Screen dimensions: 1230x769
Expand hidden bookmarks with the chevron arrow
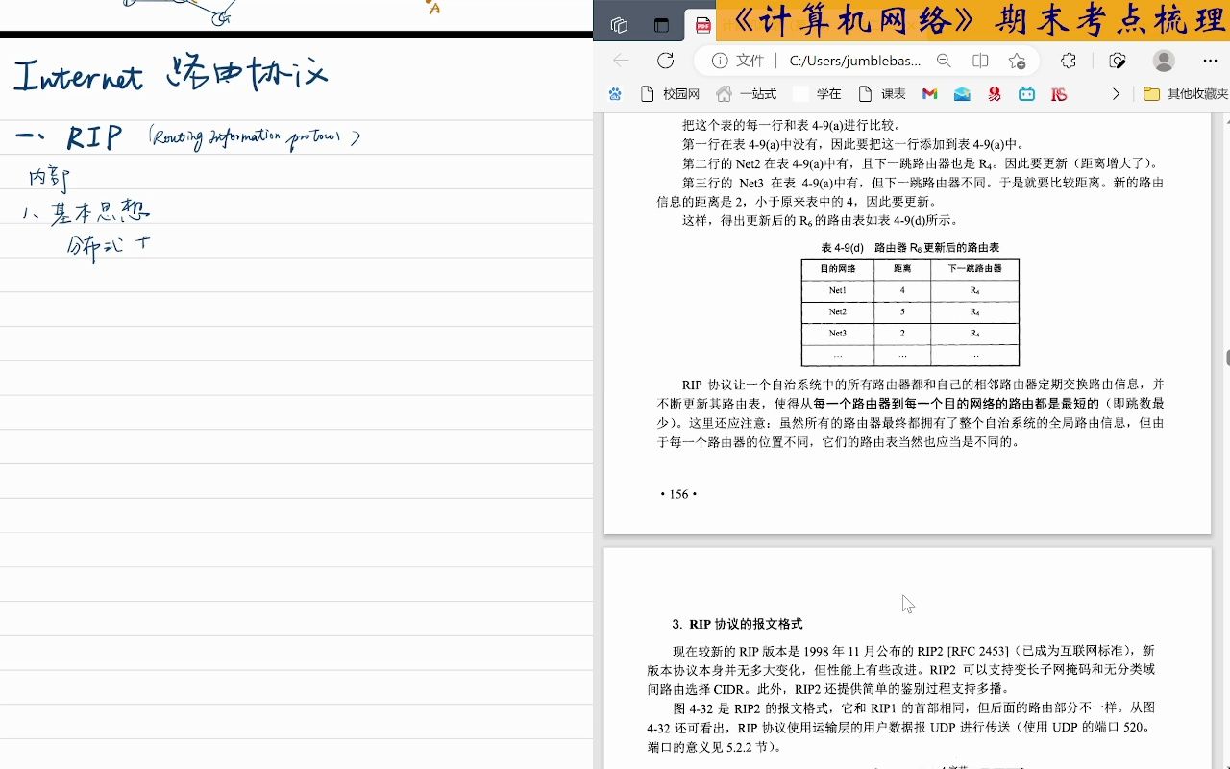tap(1116, 93)
